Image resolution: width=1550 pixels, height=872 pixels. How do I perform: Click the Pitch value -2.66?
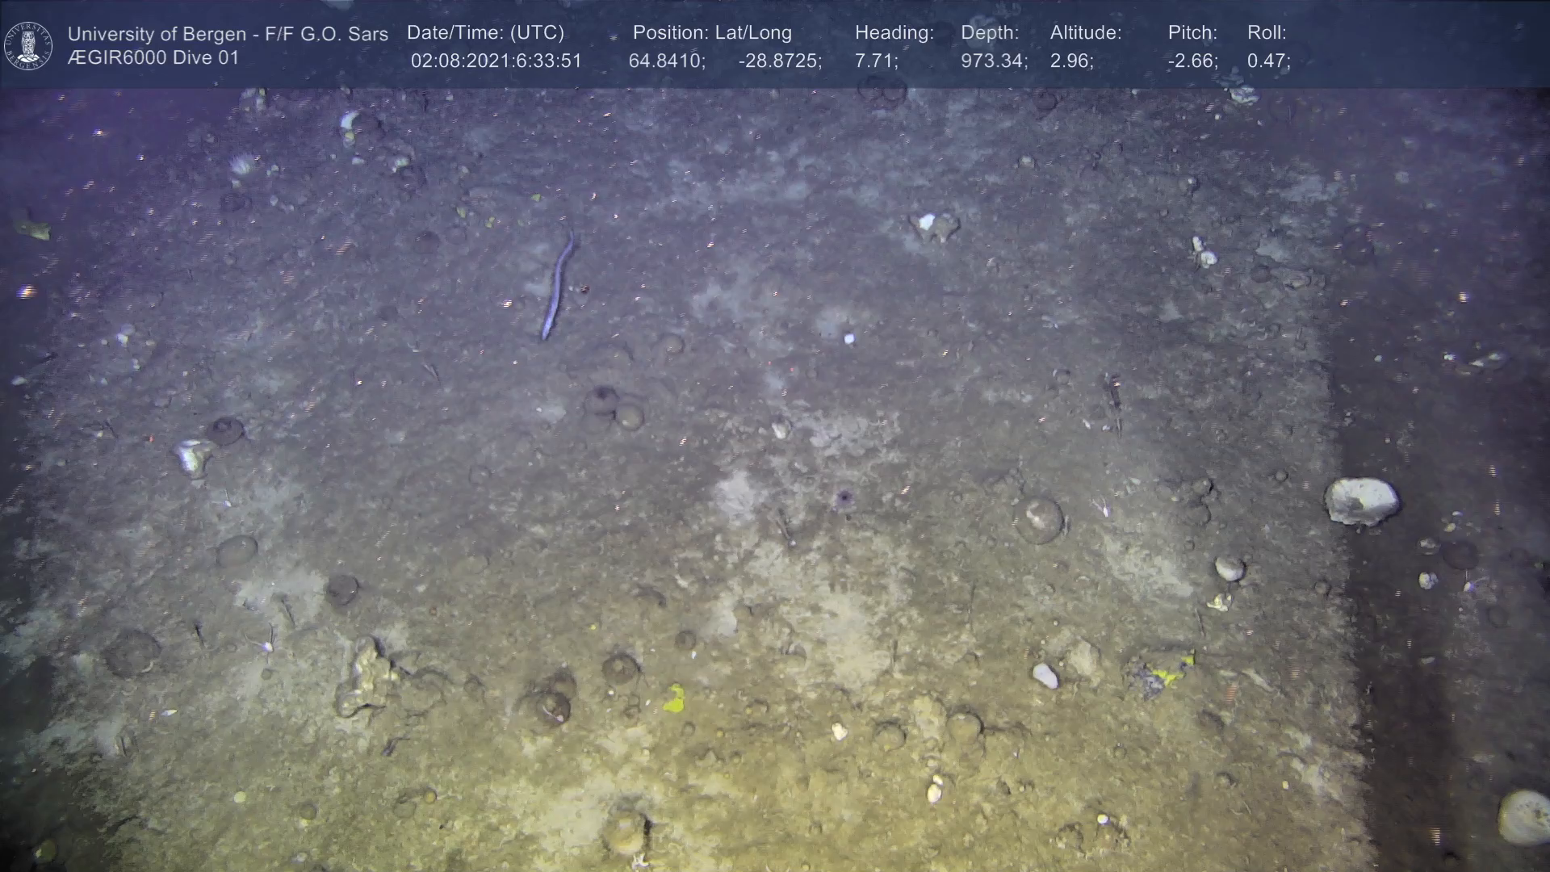(x=1192, y=61)
